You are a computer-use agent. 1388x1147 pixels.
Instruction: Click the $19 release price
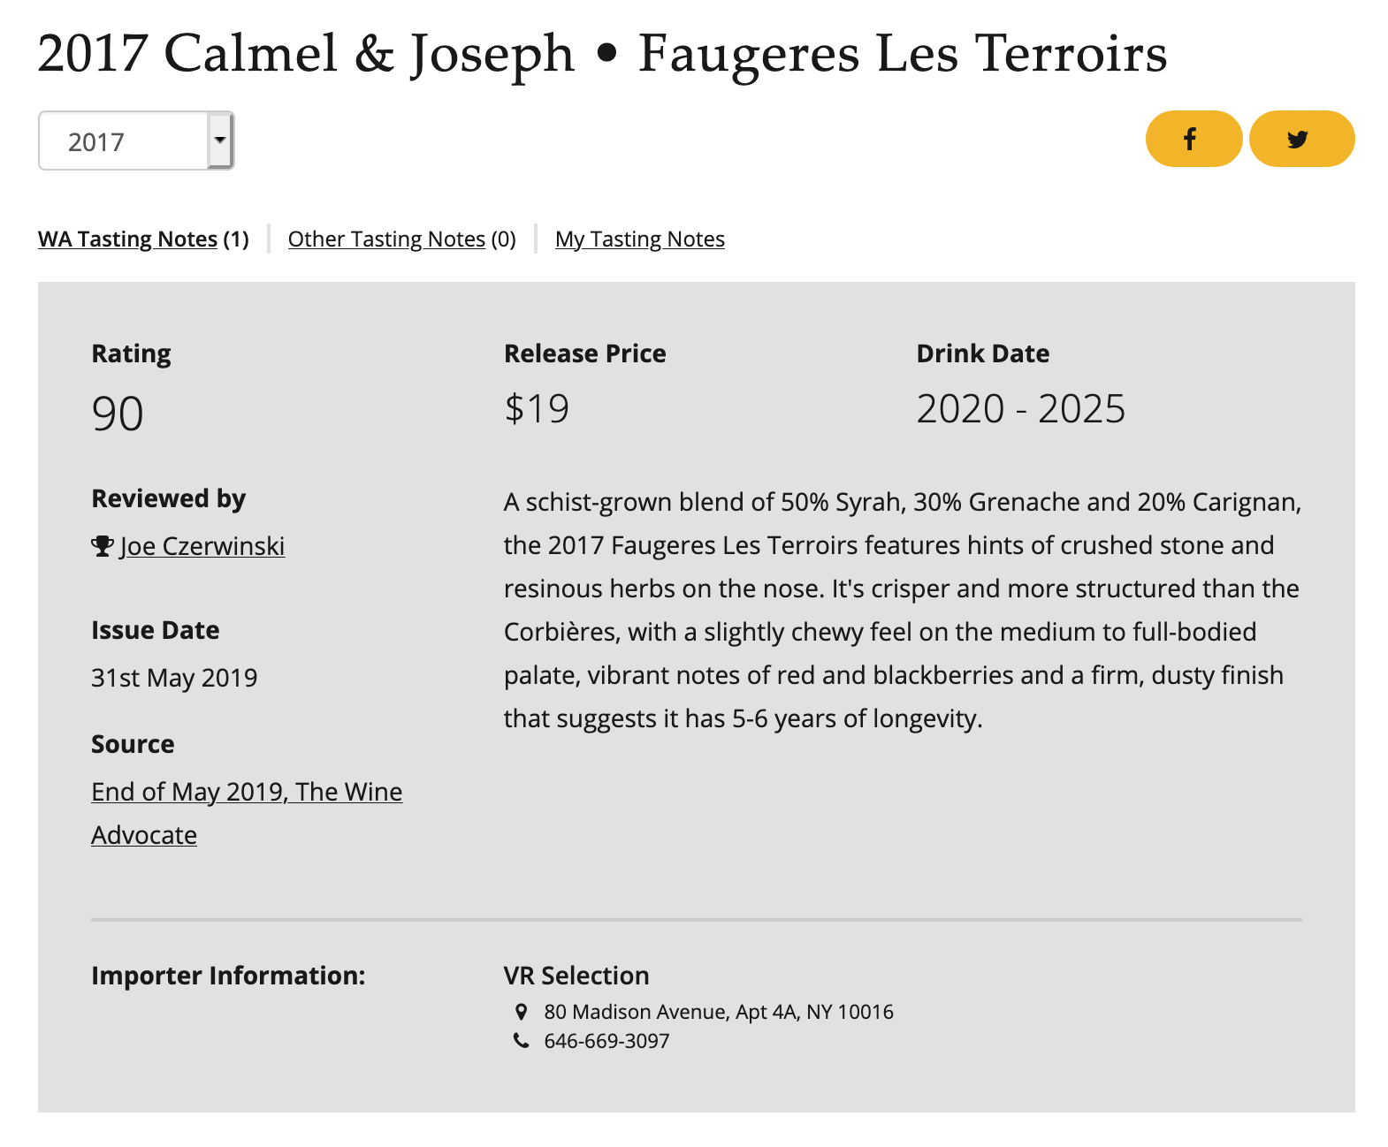(x=537, y=408)
